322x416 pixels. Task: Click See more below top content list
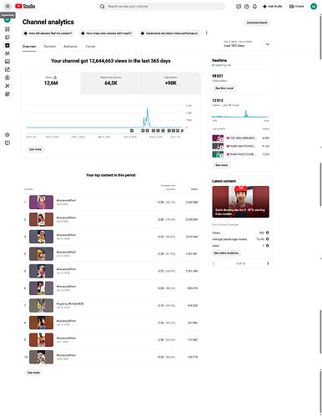click(x=33, y=373)
